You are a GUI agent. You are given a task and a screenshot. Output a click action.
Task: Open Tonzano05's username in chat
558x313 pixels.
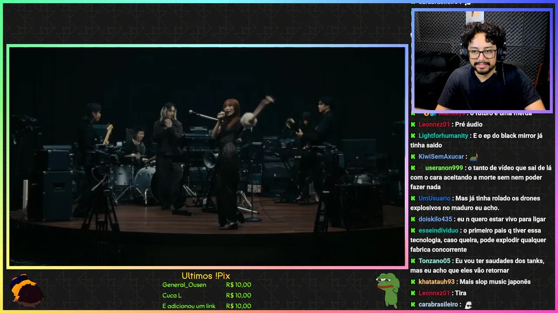pos(435,261)
